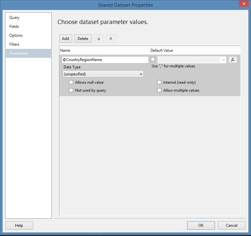
Task: Click the @CountryRegionName name field
Action: [x=105, y=60]
